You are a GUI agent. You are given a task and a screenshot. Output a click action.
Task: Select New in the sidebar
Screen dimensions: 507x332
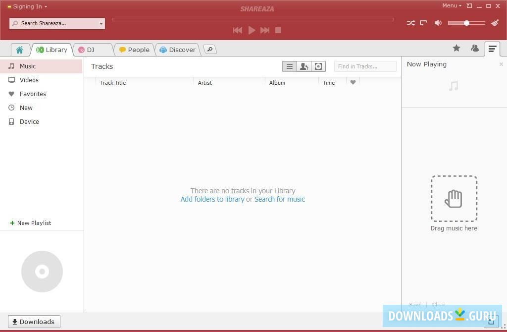(x=41, y=108)
